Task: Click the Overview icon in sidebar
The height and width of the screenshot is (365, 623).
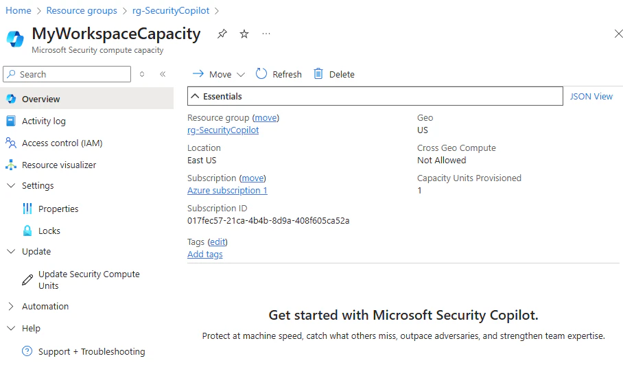Action: [x=11, y=99]
